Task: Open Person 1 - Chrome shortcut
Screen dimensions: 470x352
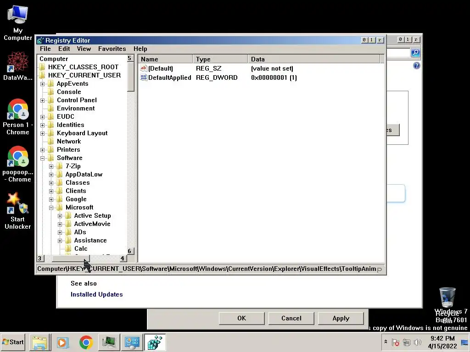Action: (x=18, y=117)
